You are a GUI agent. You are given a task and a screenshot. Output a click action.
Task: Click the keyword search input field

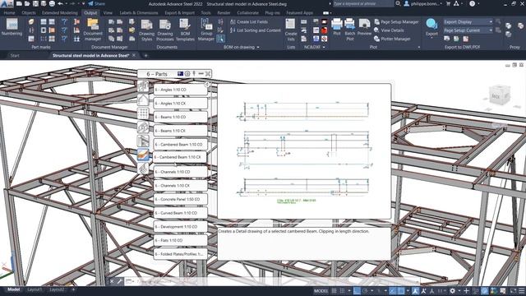pyautogui.click(x=363, y=3)
